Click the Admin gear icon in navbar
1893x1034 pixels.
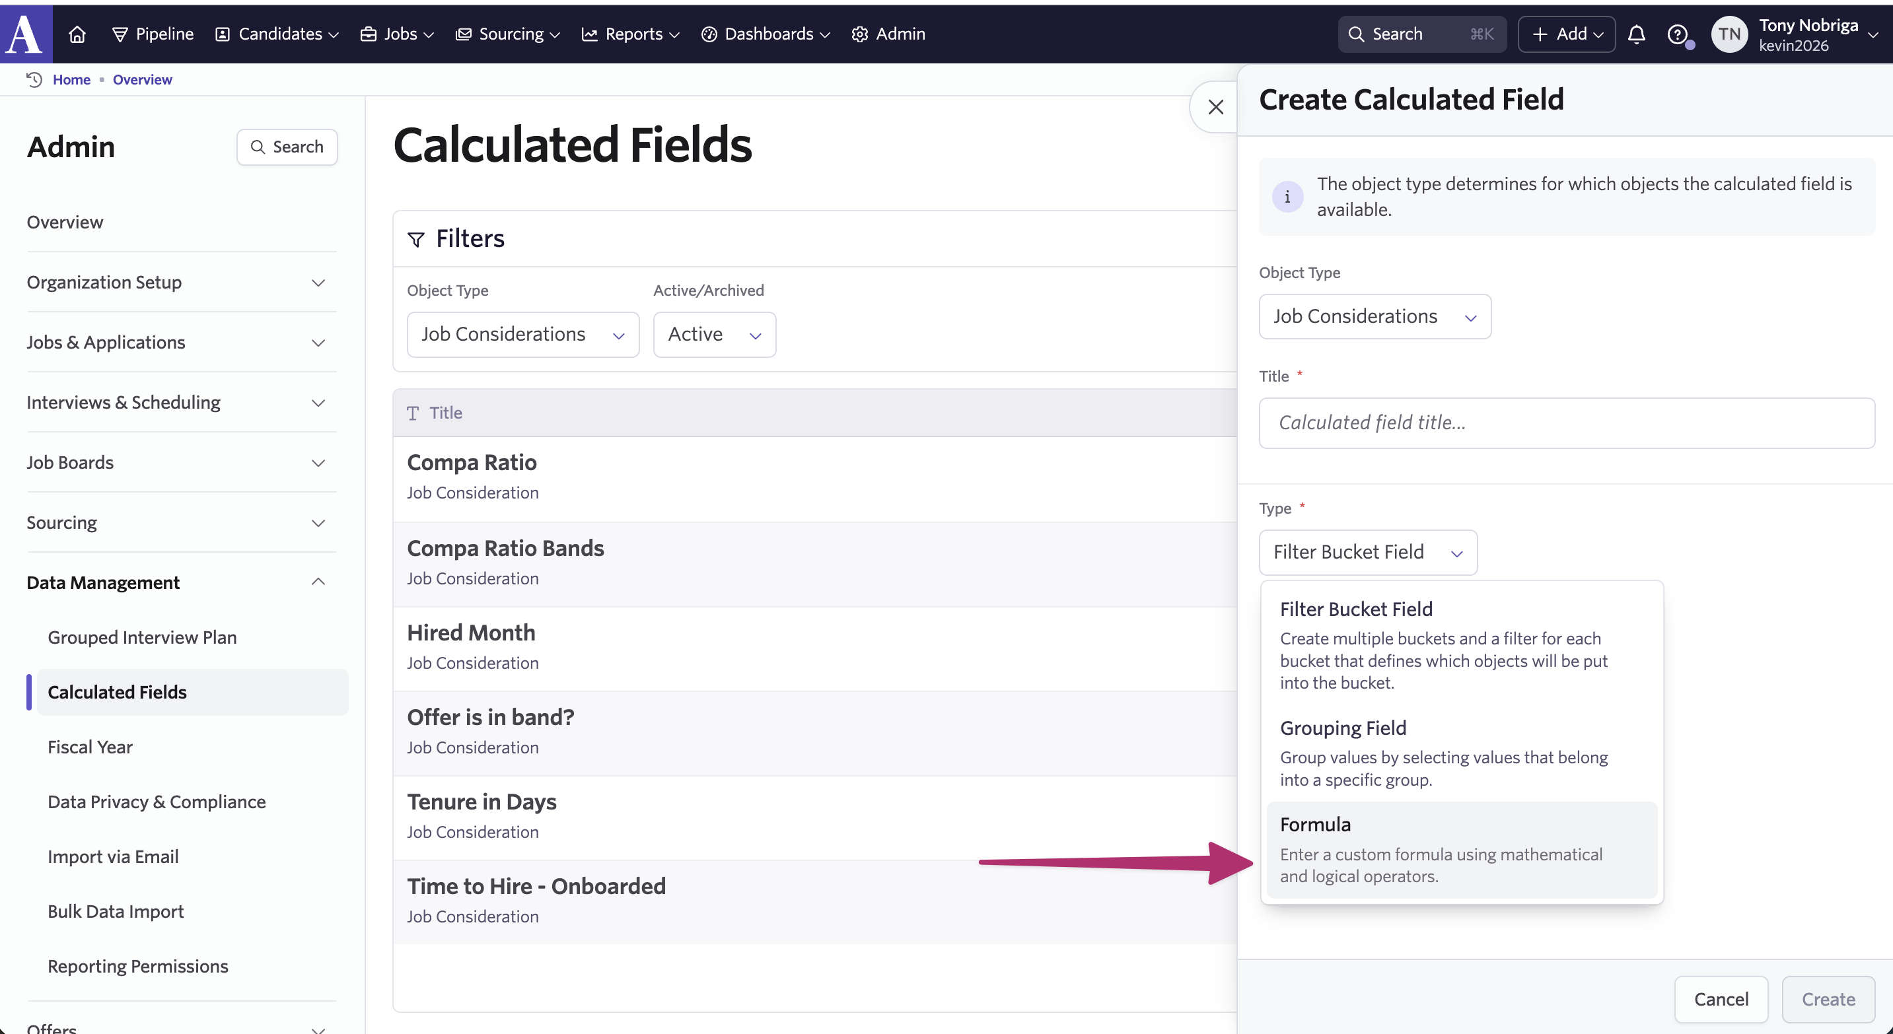pyautogui.click(x=860, y=34)
